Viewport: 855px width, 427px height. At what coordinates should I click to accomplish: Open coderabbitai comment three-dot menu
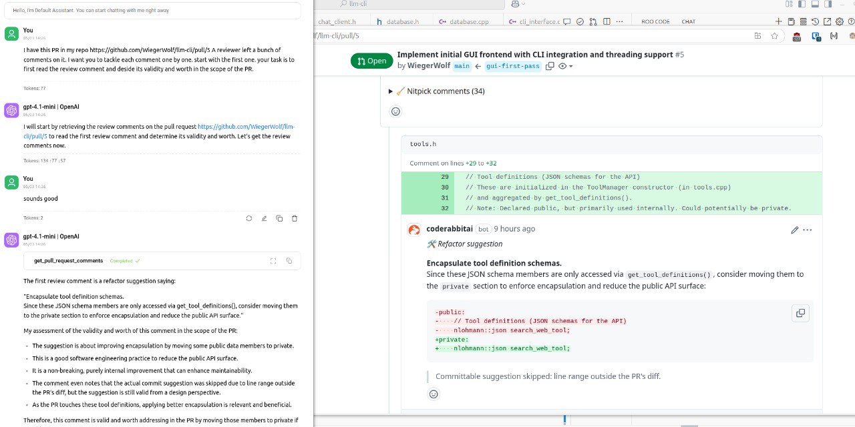point(808,230)
